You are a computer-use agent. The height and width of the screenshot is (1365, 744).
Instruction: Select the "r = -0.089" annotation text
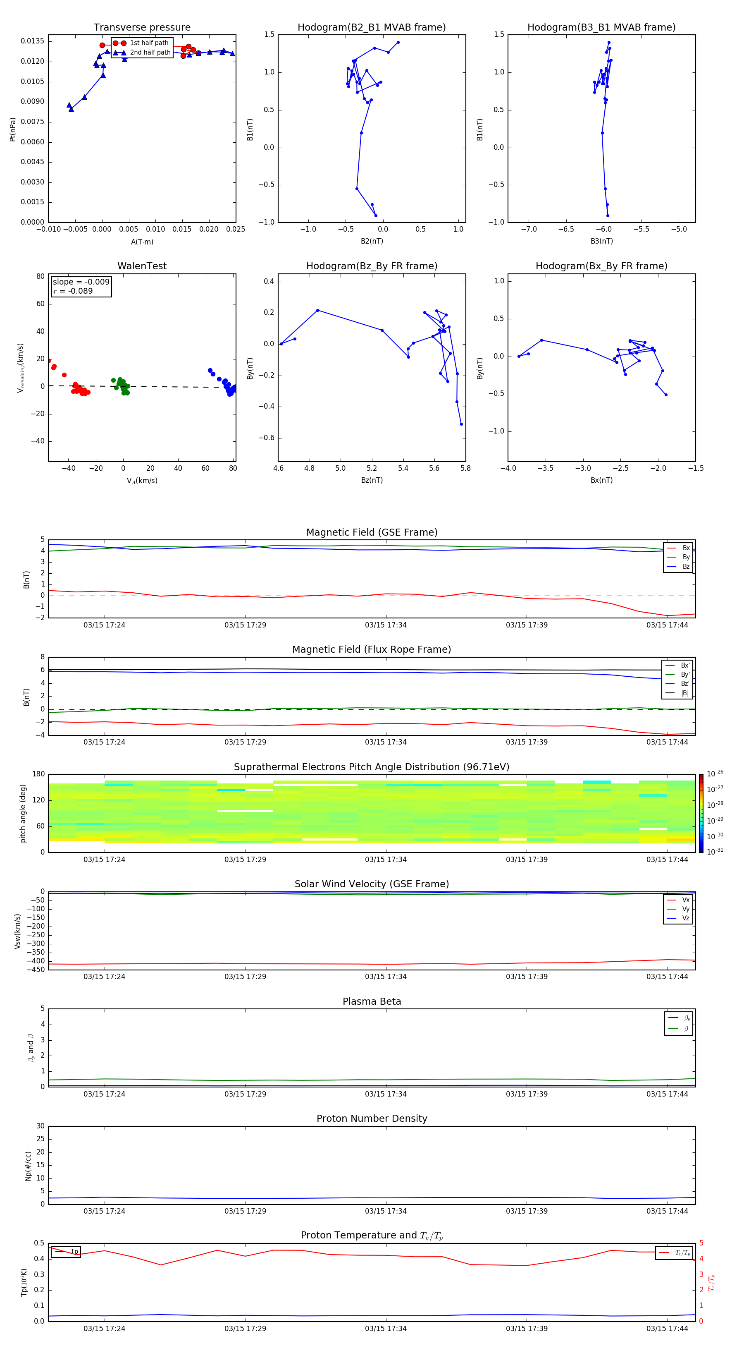[x=73, y=291]
